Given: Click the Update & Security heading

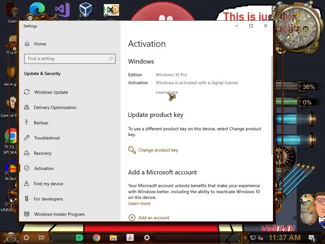Looking at the screenshot, I should point(42,73).
